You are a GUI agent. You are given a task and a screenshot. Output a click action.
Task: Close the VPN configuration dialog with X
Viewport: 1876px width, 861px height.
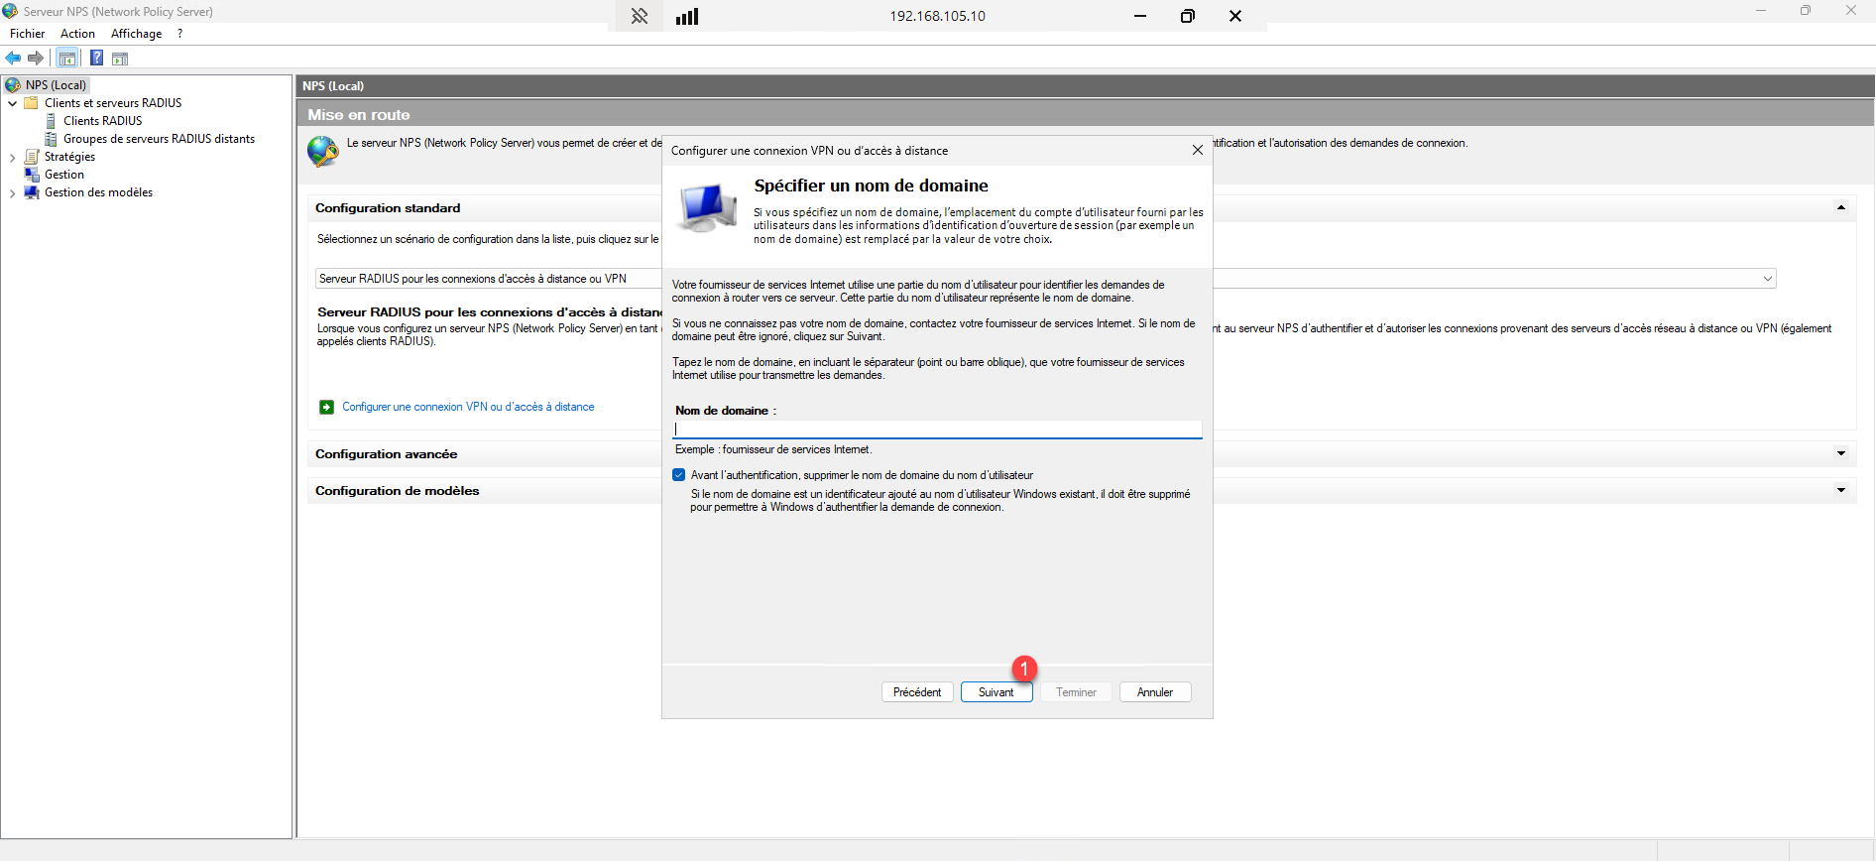pyautogui.click(x=1197, y=150)
